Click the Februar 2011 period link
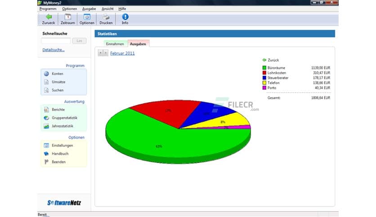The width and height of the screenshot is (376, 217). [x=122, y=53]
